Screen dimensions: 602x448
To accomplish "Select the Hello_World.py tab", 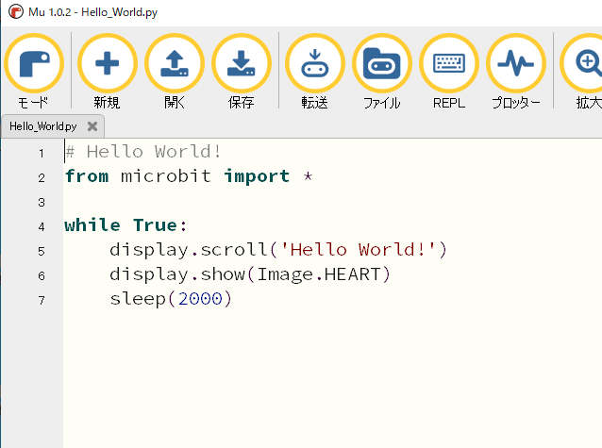I will [42, 126].
